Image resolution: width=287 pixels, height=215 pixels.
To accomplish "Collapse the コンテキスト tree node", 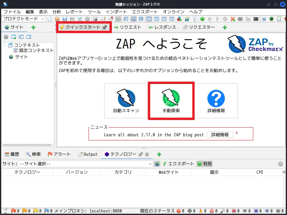I will click(4, 45).
